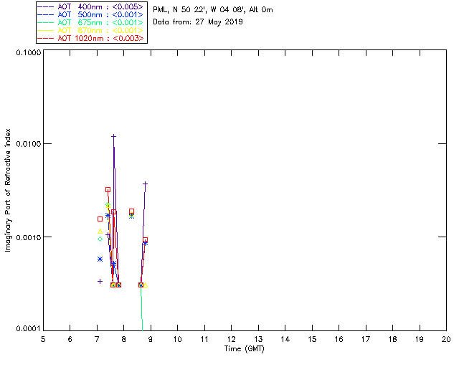
Task: Click the x-axis tick label 19
Action: [x=420, y=339]
